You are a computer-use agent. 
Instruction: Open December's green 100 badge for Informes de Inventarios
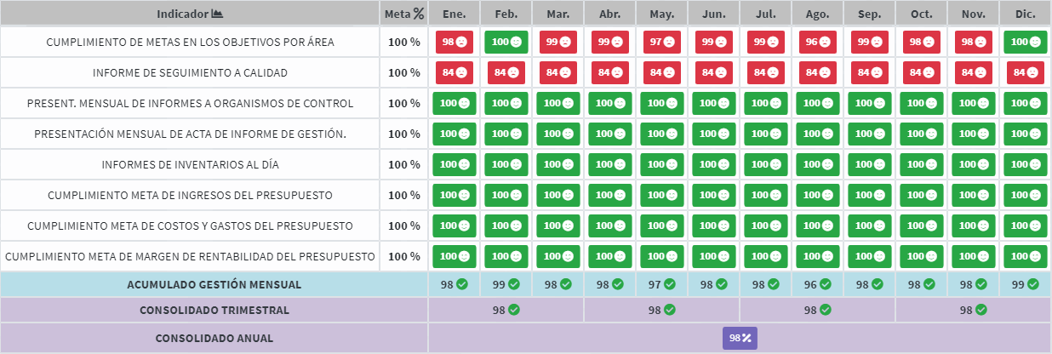(1026, 164)
